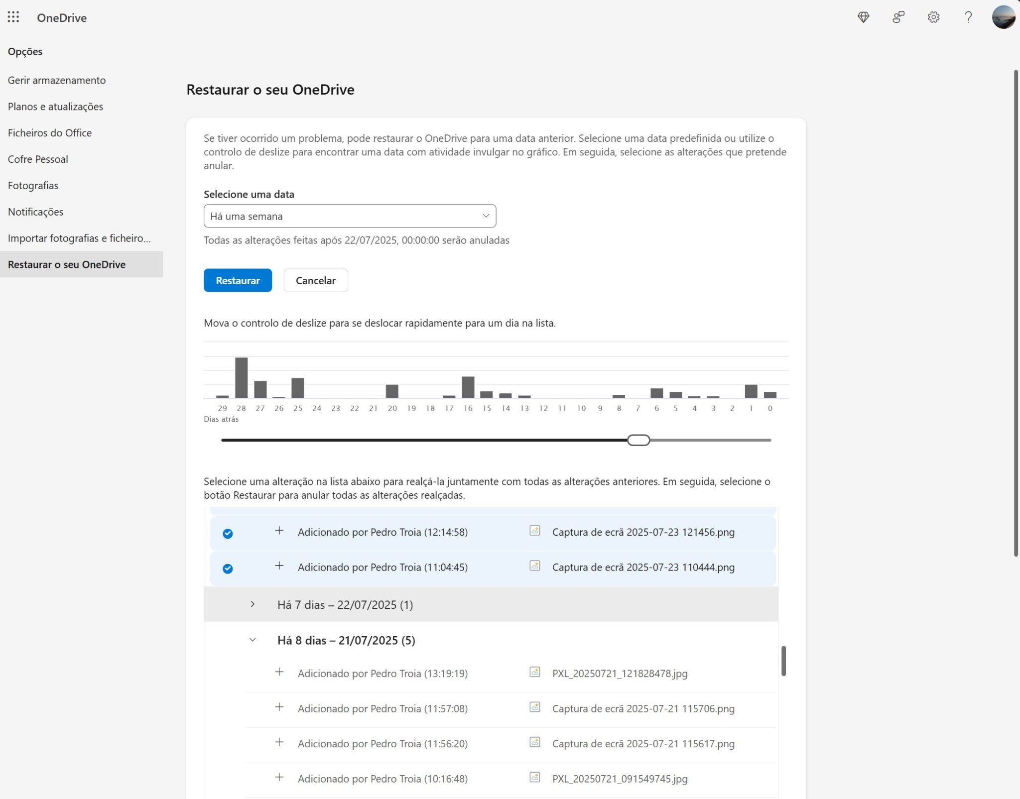1020x799 pixels.
Task: Open the feedback people icon
Action: point(898,17)
